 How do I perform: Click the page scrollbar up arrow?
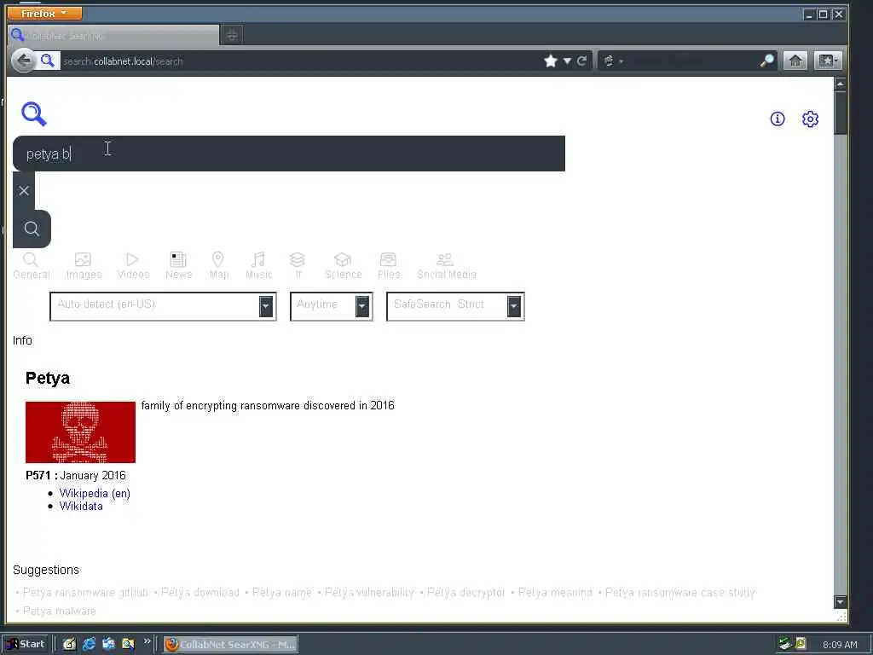click(x=840, y=84)
